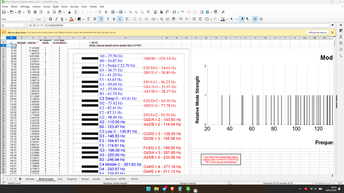Toggle Align Right button

tap(101, 19)
